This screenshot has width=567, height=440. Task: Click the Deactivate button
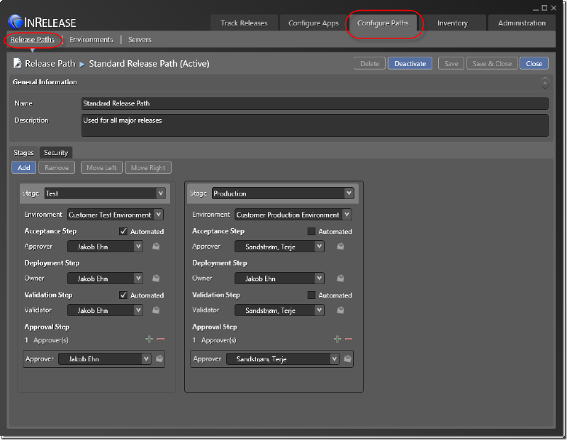pyautogui.click(x=410, y=63)
